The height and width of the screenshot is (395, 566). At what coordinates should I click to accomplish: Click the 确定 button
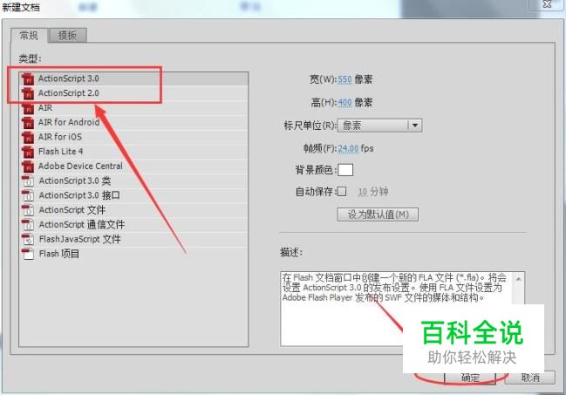[470, 378]
